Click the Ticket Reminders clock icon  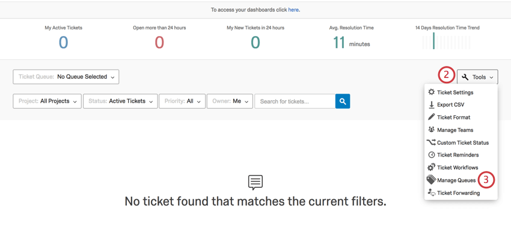tap(432, 155)
